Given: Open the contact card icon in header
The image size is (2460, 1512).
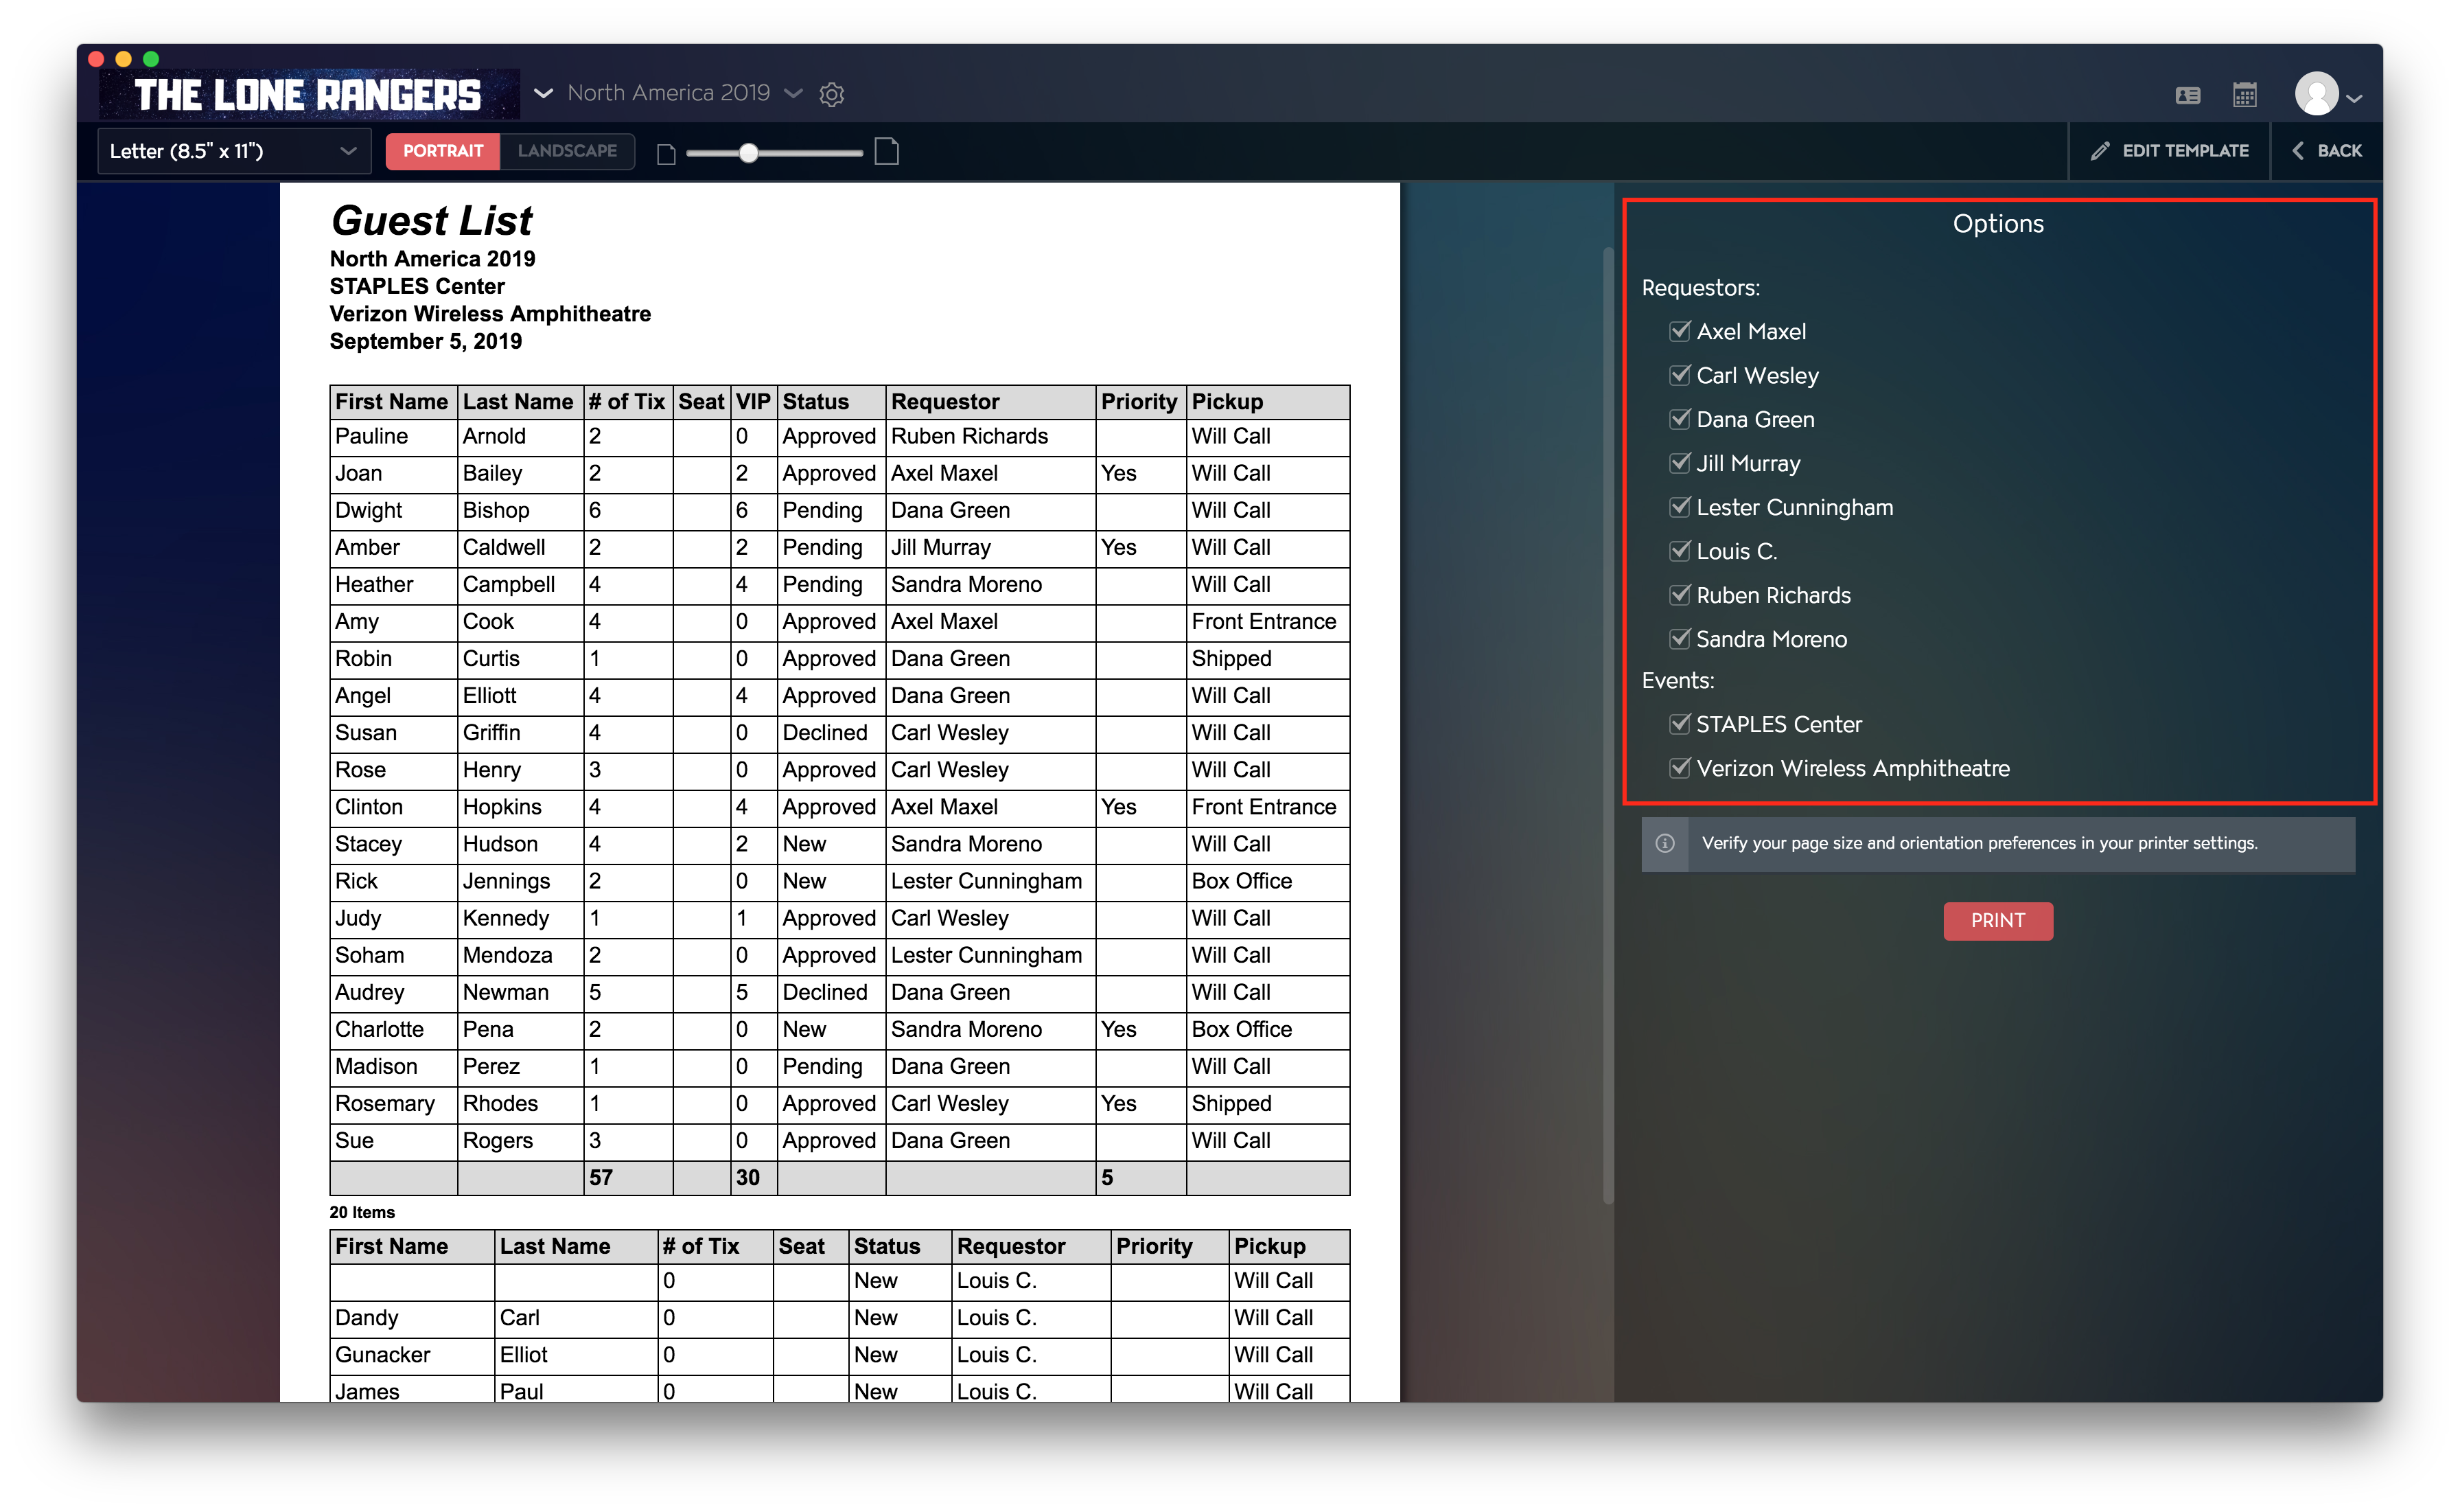Looking at the screenshot, I should pyautogui.click(x=2187, y=95).
